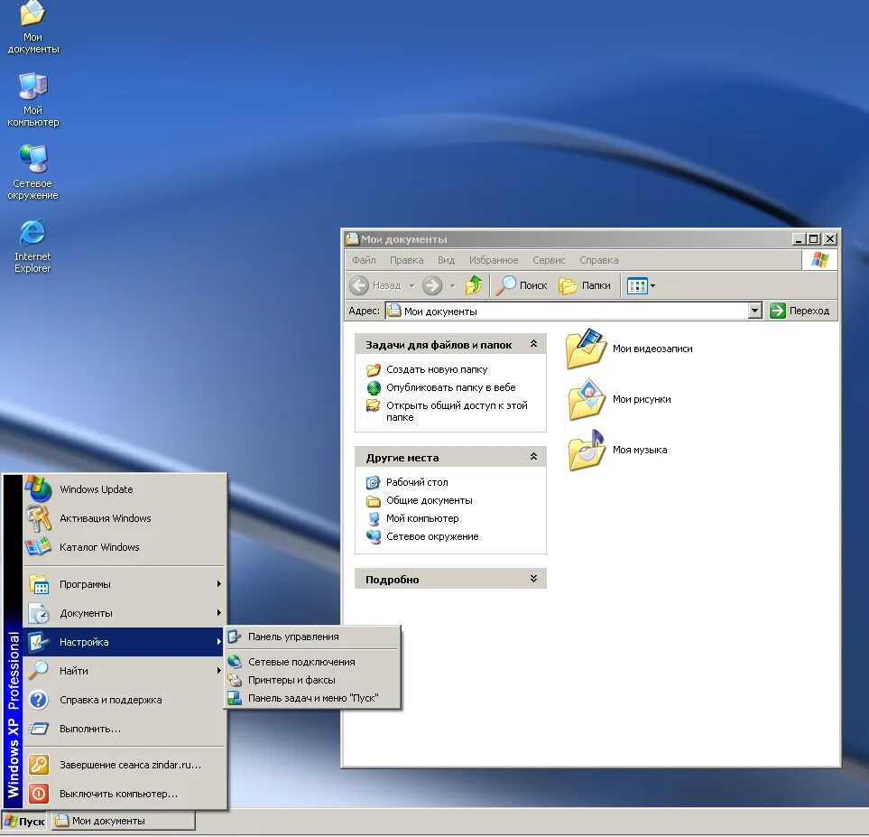
Task: Open the Мои документы desktop icon
Action: pyautogui.click(x=32, y=28)
